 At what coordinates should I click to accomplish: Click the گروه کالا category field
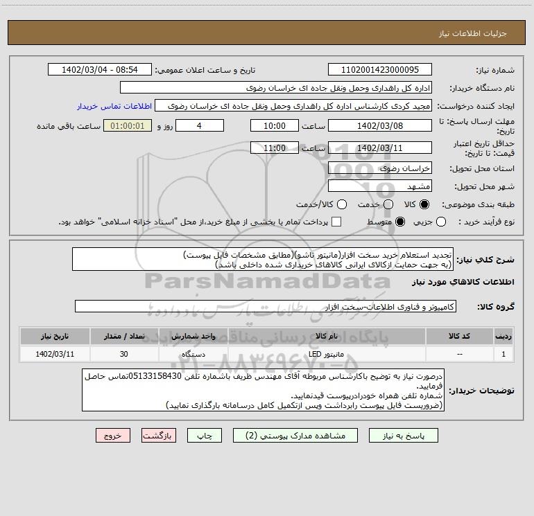[266, 306]
